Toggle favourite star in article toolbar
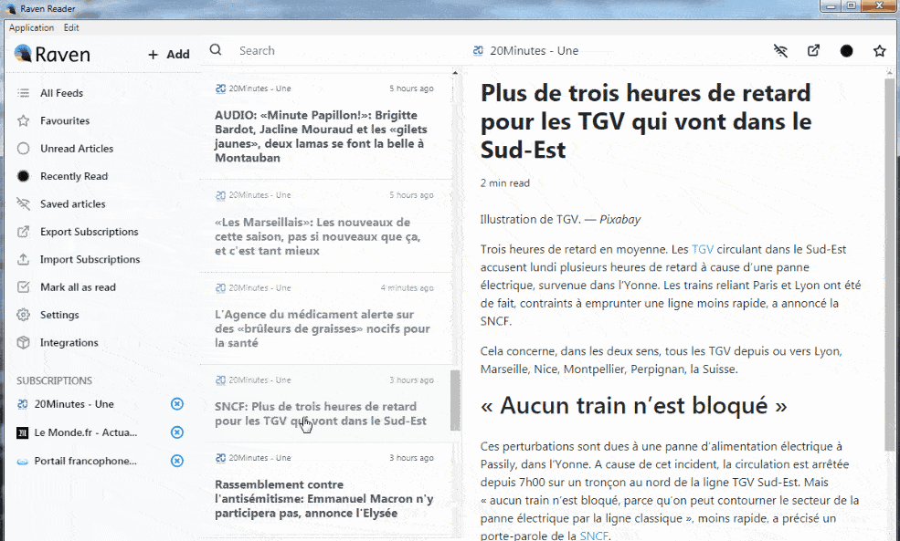 pyautogui.click(x=879, y=51)
